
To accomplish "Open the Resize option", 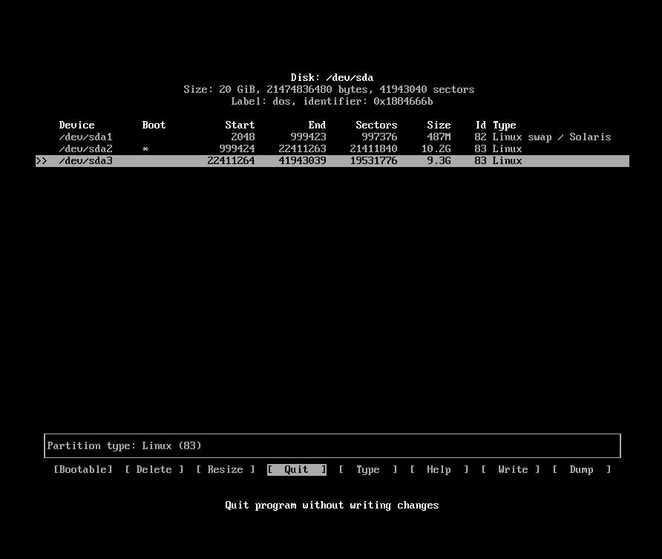I will [225, 469].
